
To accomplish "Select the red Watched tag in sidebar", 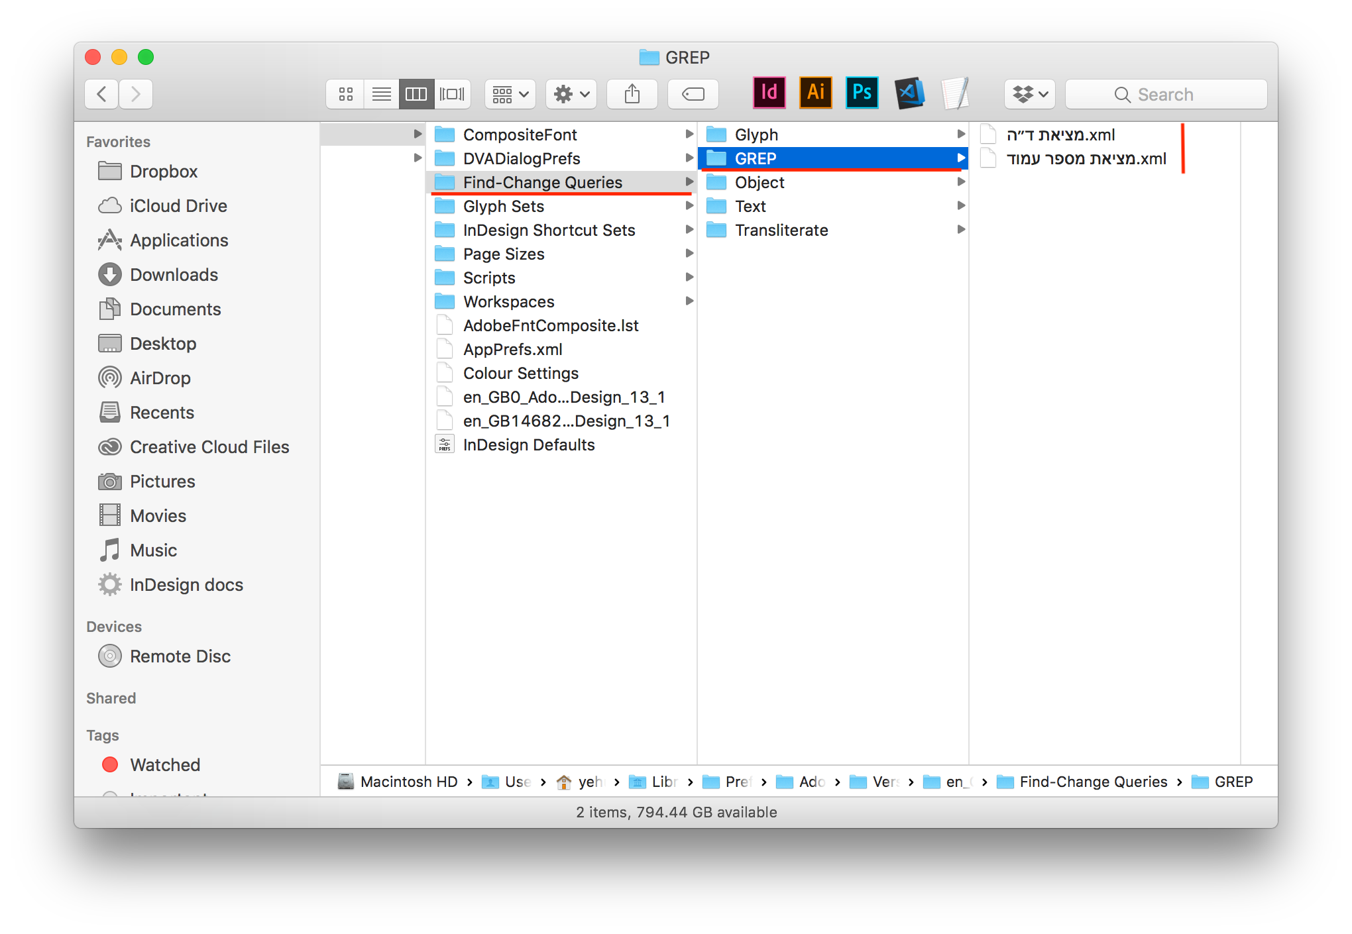I will (x=164, y=764).
